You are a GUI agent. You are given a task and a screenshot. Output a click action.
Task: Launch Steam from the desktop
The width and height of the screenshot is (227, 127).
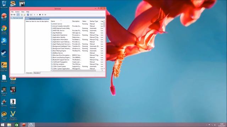click(x=4, y=54)
